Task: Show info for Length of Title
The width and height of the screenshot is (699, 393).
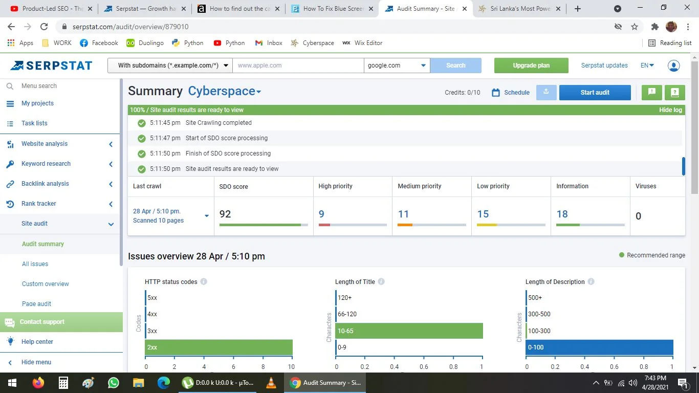Action: point(381,282)
